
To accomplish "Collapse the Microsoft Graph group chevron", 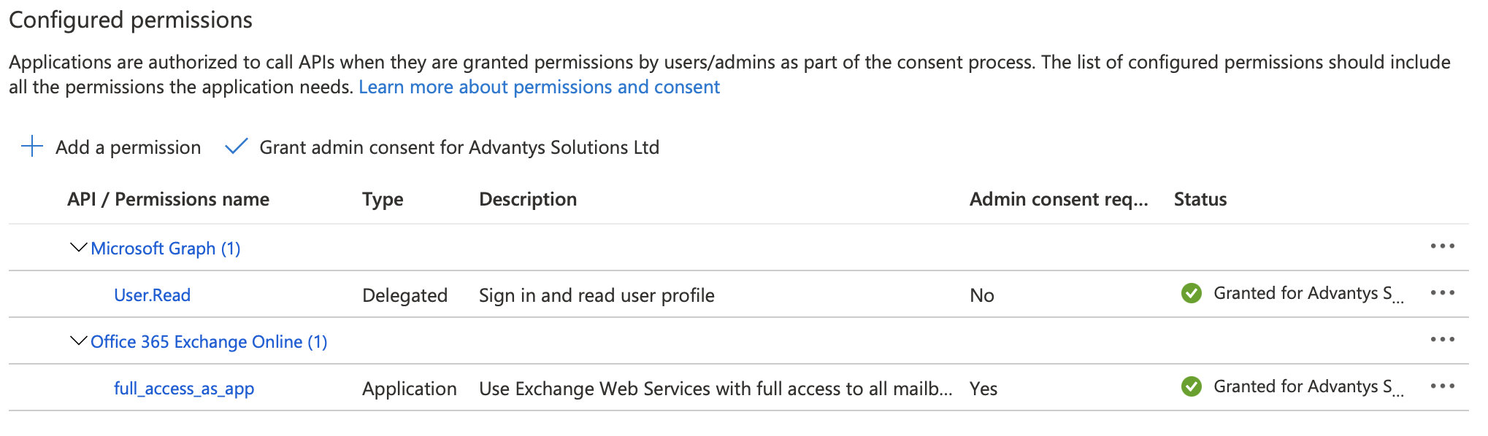I will click(78, 248).
